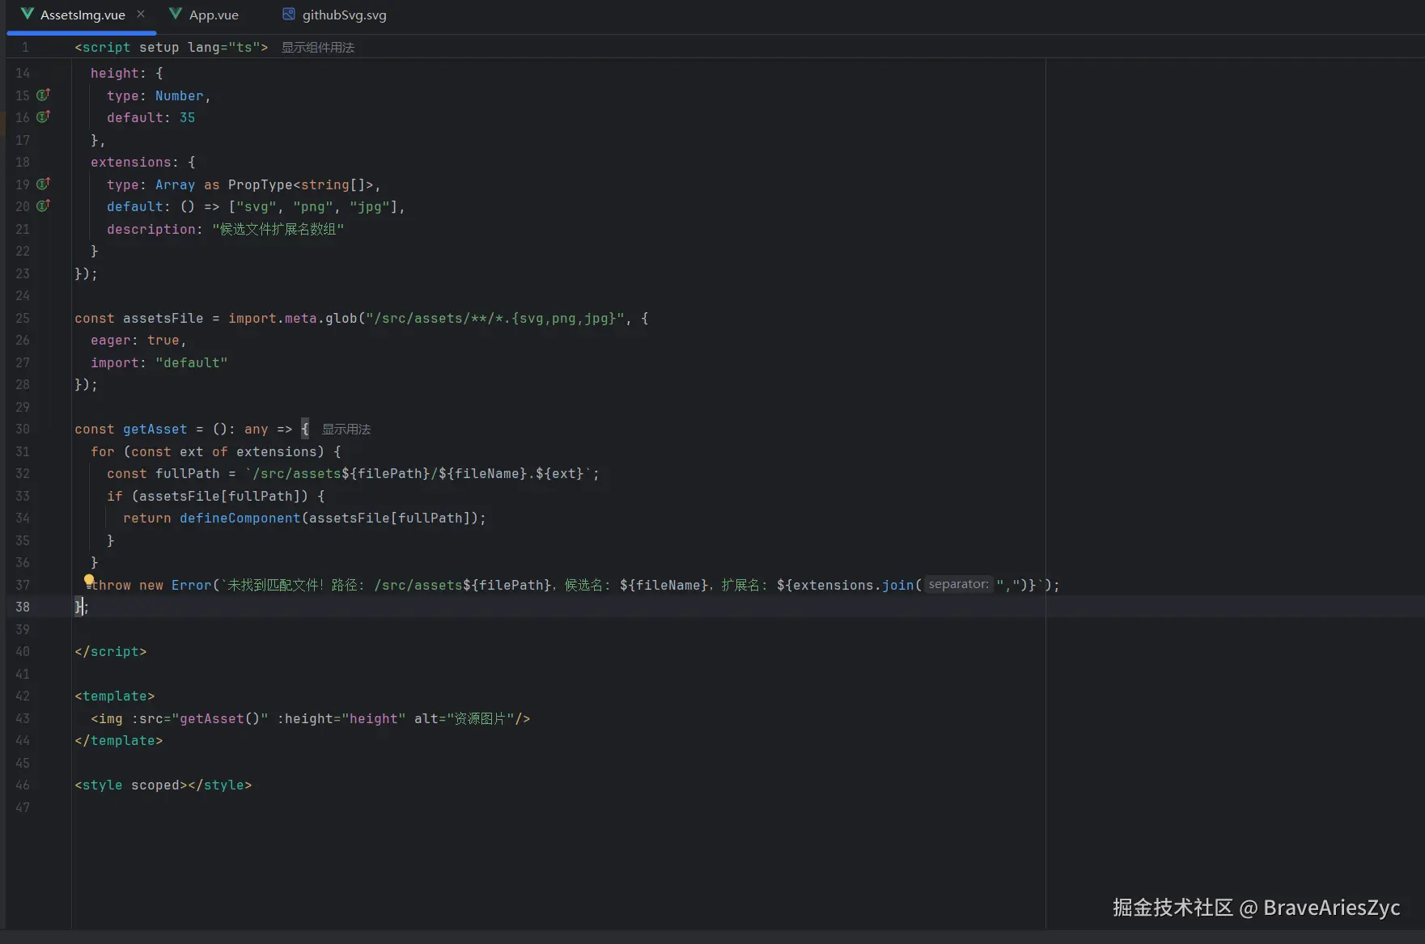Click the "any" return type on line 30
Screen dimensions: 1425x944
pyautogui.click(x=257, y=430)
